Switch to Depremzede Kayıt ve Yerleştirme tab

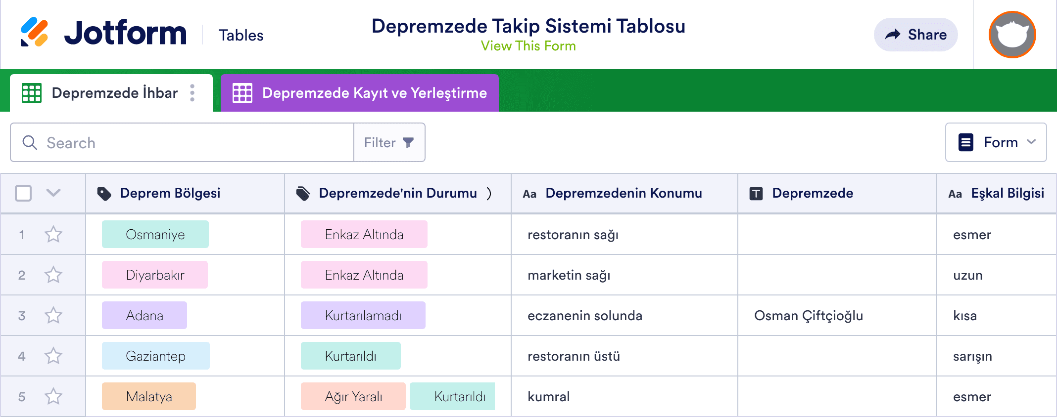point(360,93)
